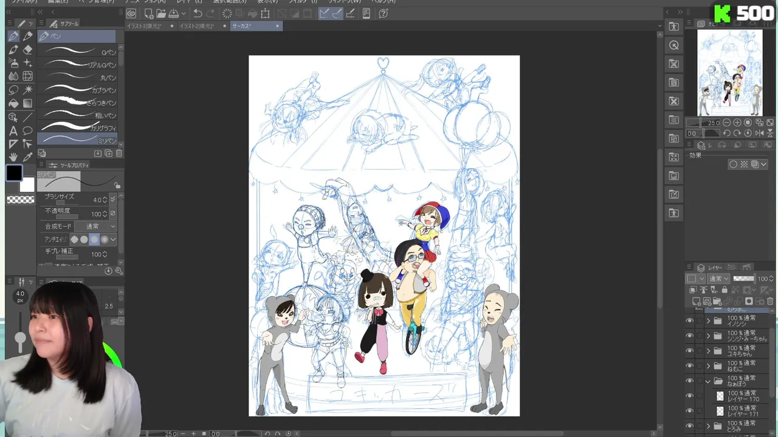Viewport: 778px width, 437px height.
Task: Expand the ユキちゃん layer folder
Action: point(708,351)
